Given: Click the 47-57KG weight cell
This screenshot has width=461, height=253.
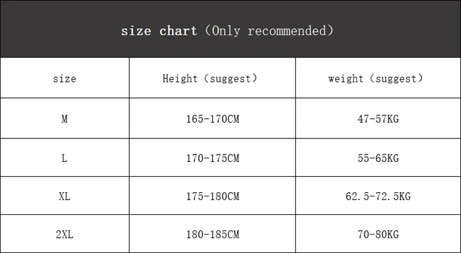Looking at the screenshot, I should (x=378, y=119).
